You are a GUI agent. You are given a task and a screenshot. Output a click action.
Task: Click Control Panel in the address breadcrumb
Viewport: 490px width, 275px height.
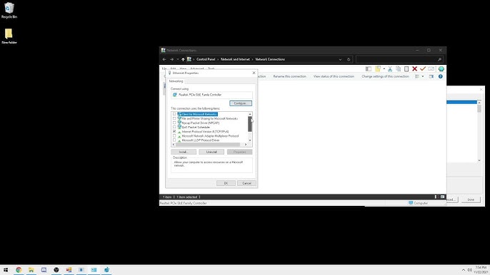(x=206, y=59)
